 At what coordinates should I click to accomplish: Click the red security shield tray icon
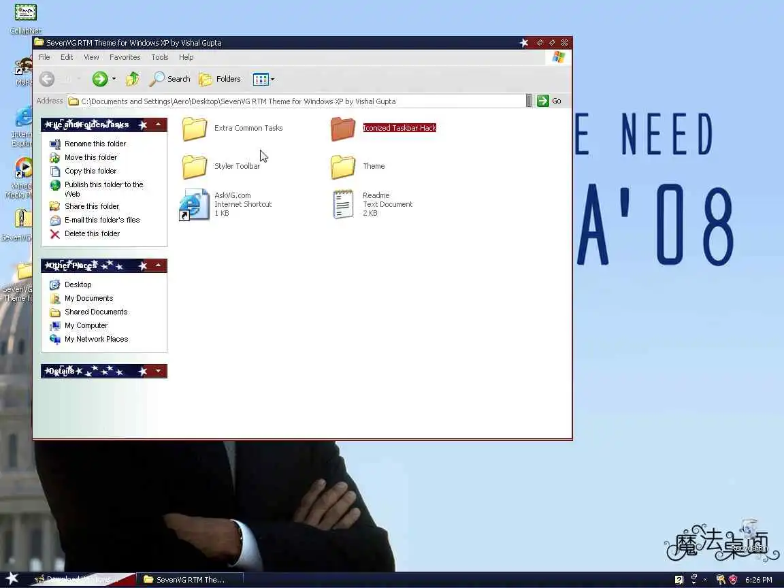[733, 580]
